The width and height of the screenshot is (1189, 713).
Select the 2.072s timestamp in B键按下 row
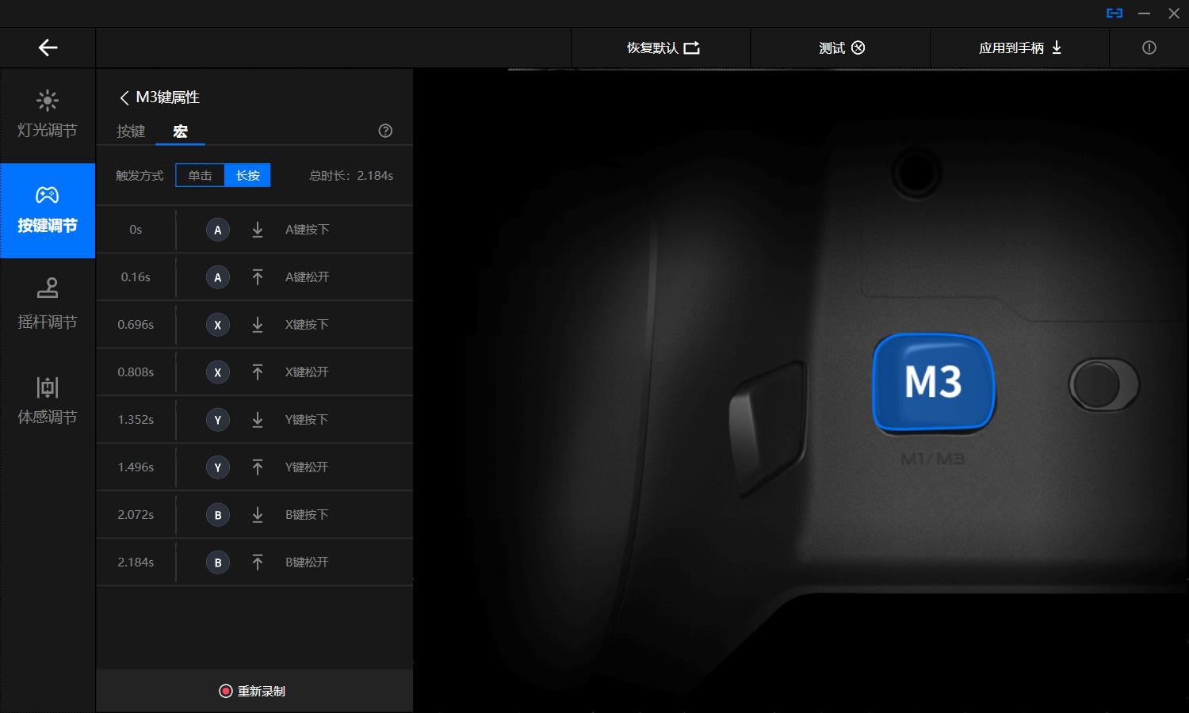point(136,515)
